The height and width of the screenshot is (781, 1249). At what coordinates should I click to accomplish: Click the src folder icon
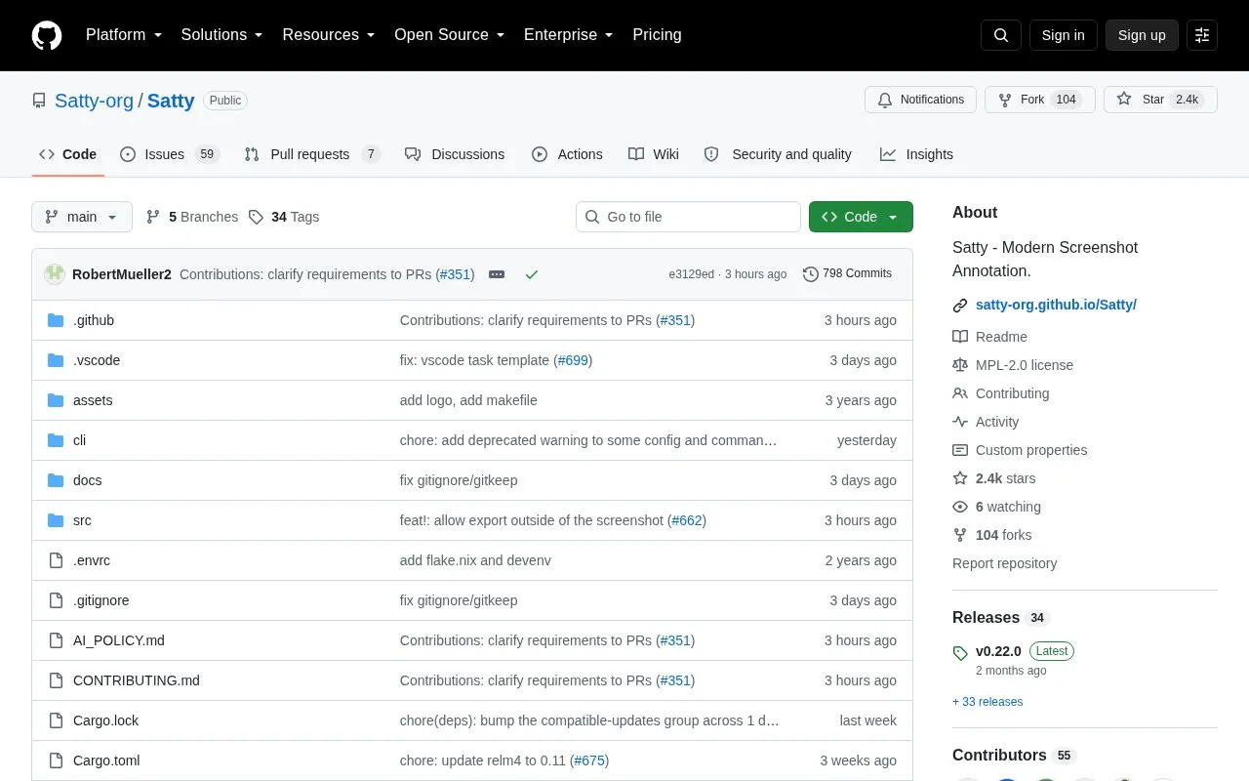(56, 520)
